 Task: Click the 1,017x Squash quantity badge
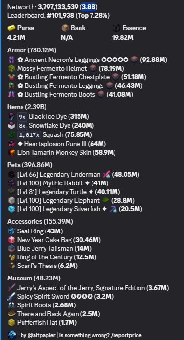[x=29, y=134]
